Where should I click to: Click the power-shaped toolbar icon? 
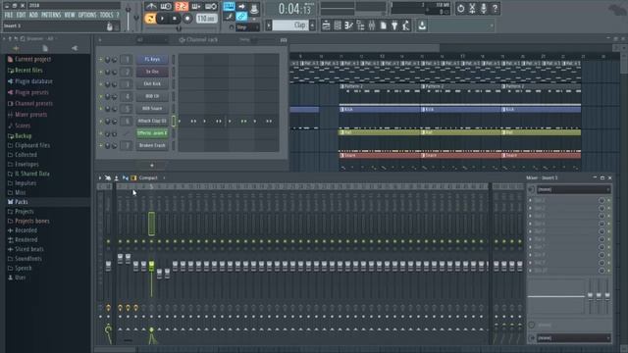tap(460, 8)
